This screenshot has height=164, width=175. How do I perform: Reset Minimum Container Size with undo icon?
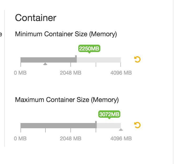(x=137, y=59)
